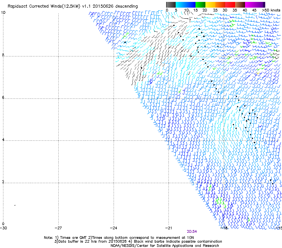The width and height of the screenshot is (282, 248).
Task: Click the note line starting 'Note: 1) Times are GMT'
Action: point(119,238)
